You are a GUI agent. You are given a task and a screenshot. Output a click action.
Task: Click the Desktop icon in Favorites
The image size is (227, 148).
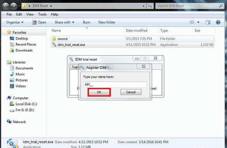point(12,38)
